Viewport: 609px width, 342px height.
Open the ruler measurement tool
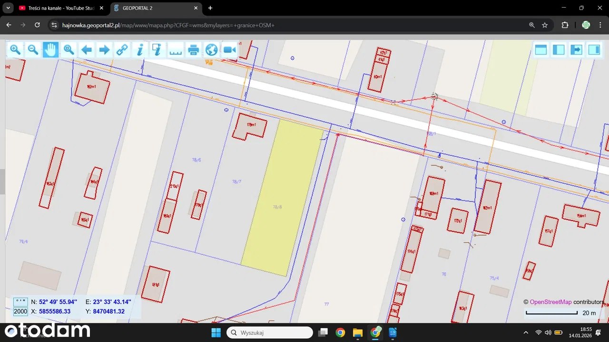pos(176,50)
